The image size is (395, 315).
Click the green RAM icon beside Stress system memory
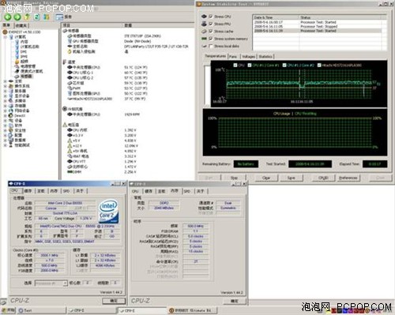[204, 39]
